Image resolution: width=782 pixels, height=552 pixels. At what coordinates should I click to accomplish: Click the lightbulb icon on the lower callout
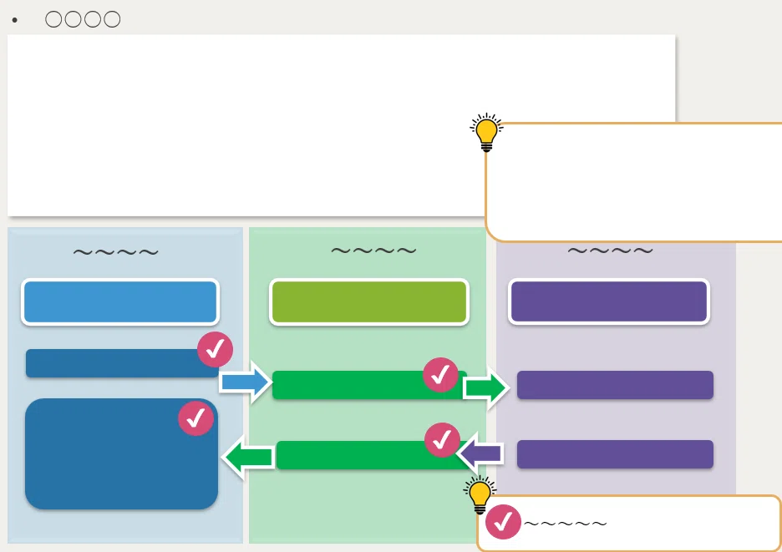(x=480, y=494)
